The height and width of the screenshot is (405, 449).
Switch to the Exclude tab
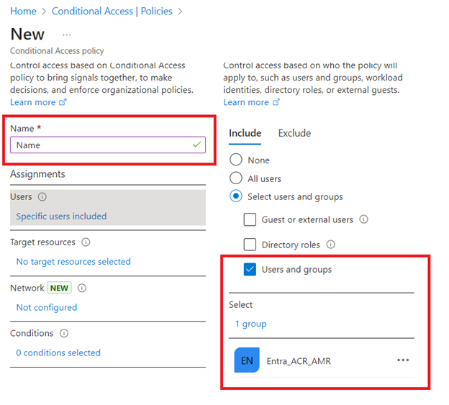pyautogui.click(x=294, y=133)
